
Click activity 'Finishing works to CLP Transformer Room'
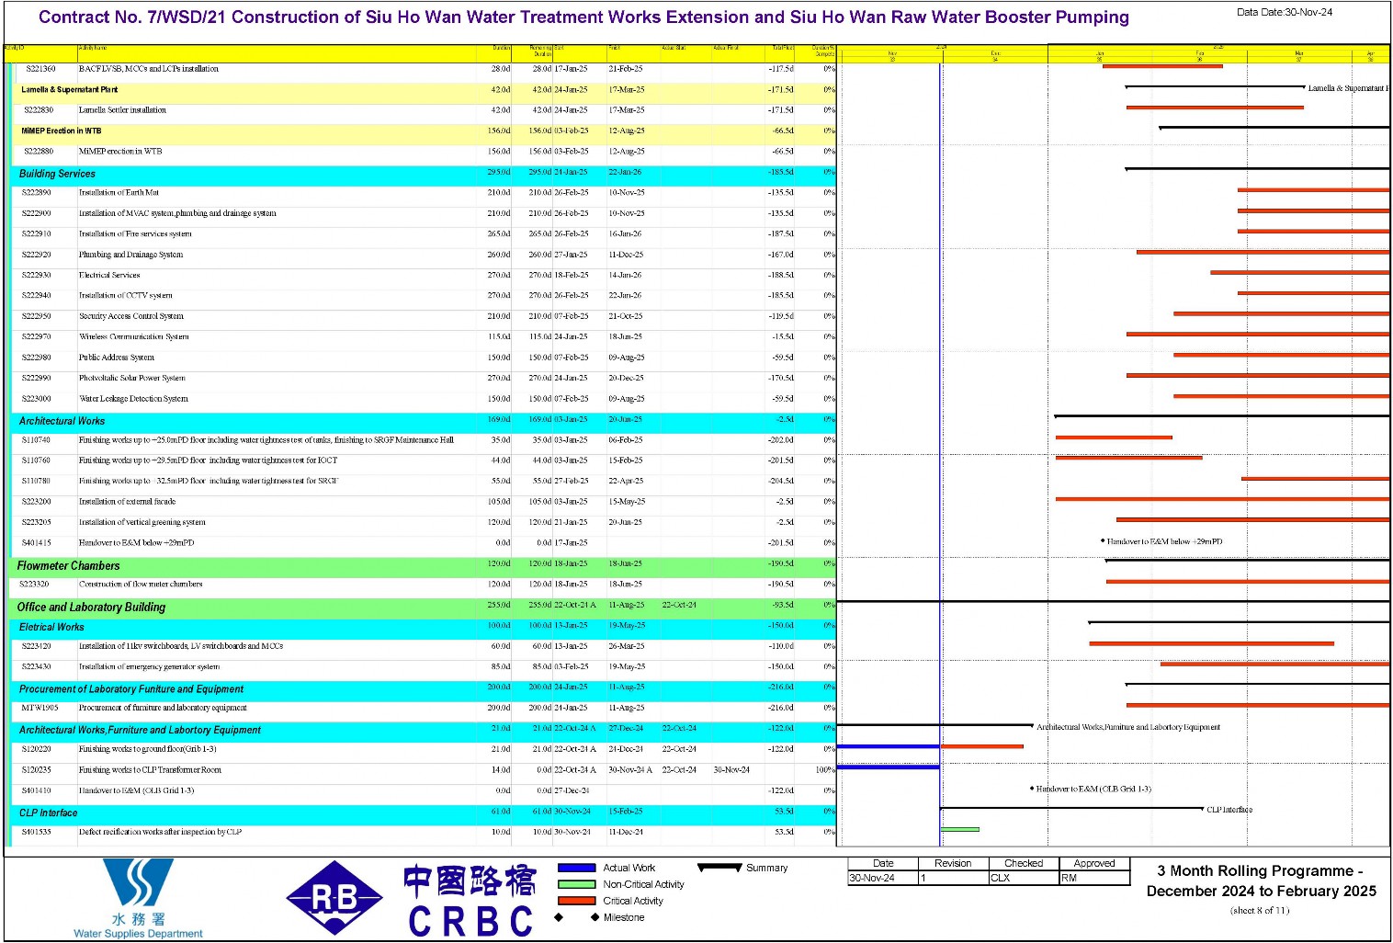[x=150, y=770]
